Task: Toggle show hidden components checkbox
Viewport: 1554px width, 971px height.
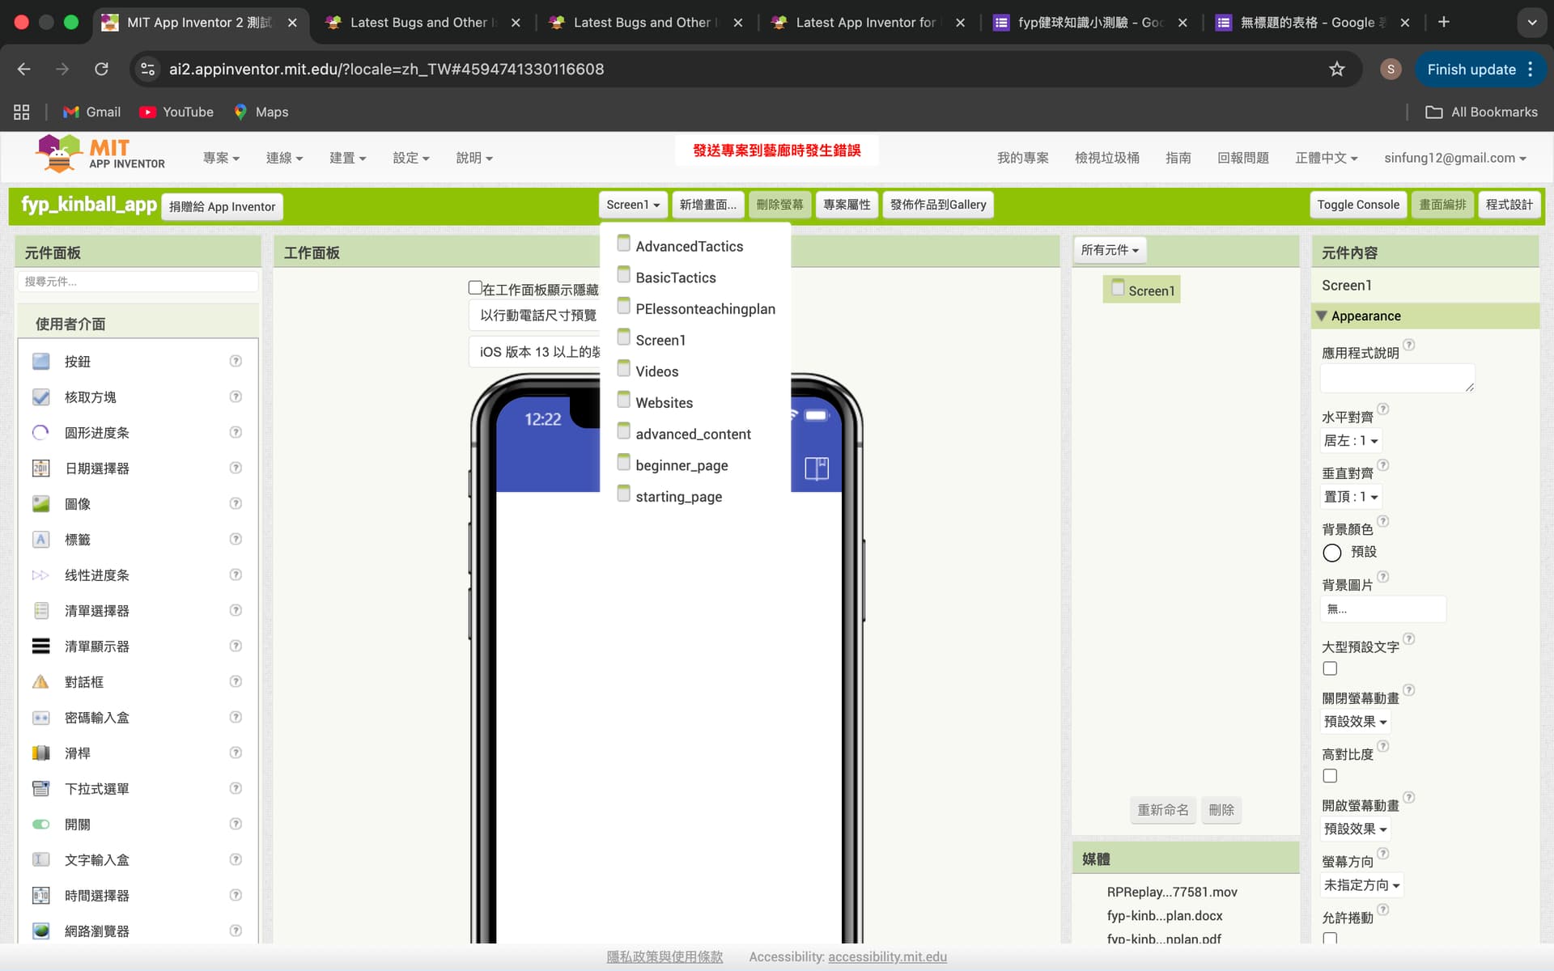Action: tap(475, 288)
